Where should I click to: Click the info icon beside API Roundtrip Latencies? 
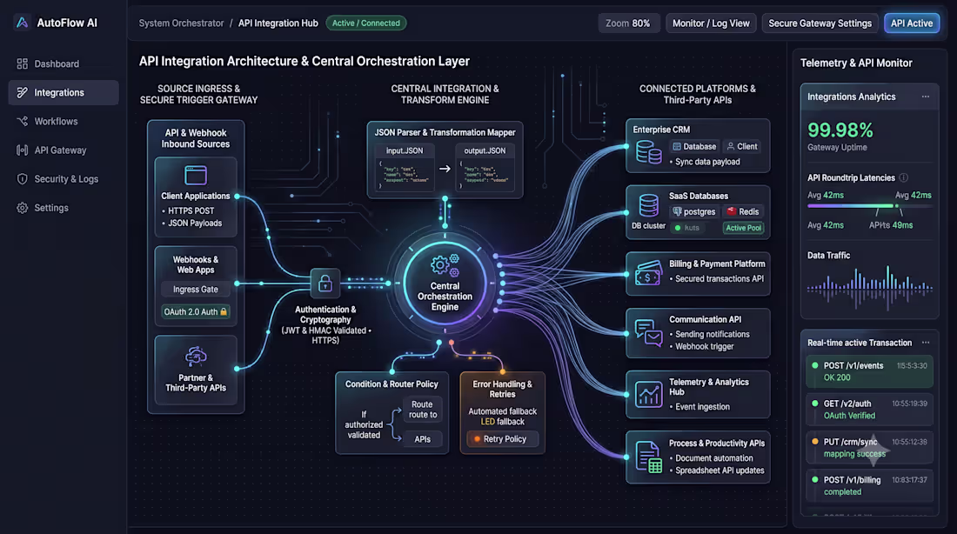pos(904,177)
